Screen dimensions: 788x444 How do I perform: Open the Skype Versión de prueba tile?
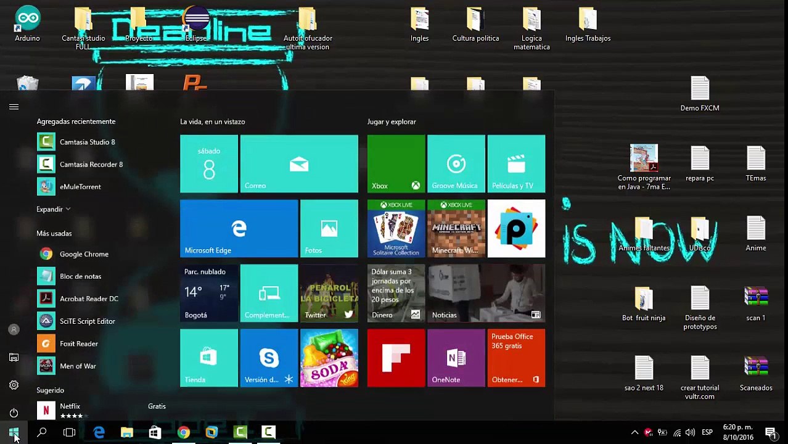[269, 358]
